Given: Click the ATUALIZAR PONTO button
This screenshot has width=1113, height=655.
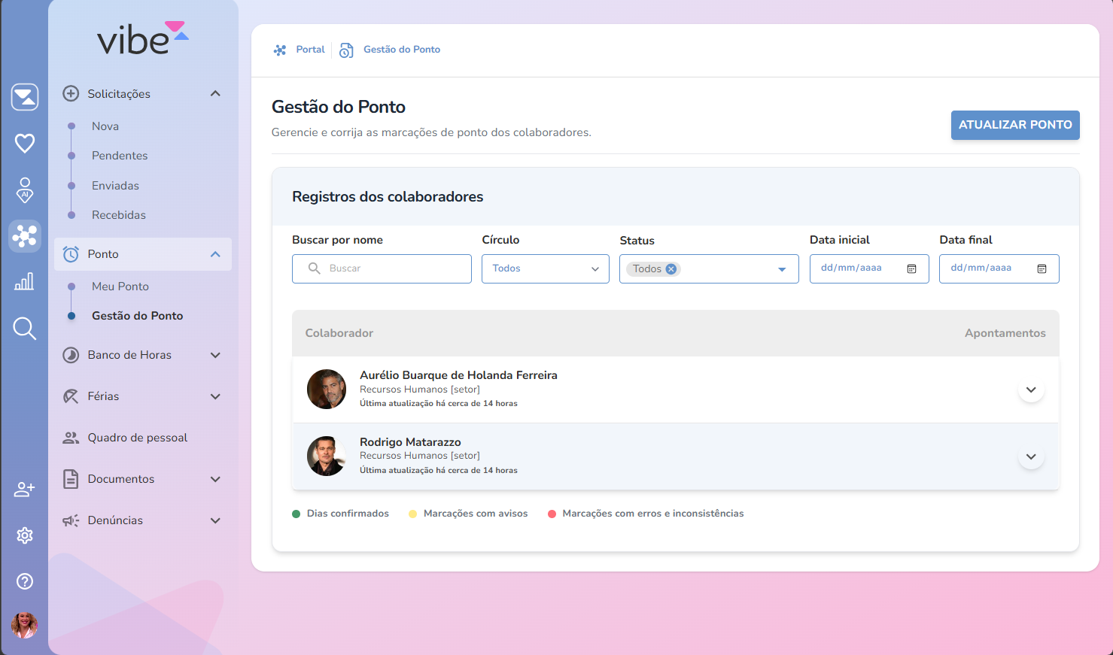Looking at the screenshot, I should (x=1014, y=125).
